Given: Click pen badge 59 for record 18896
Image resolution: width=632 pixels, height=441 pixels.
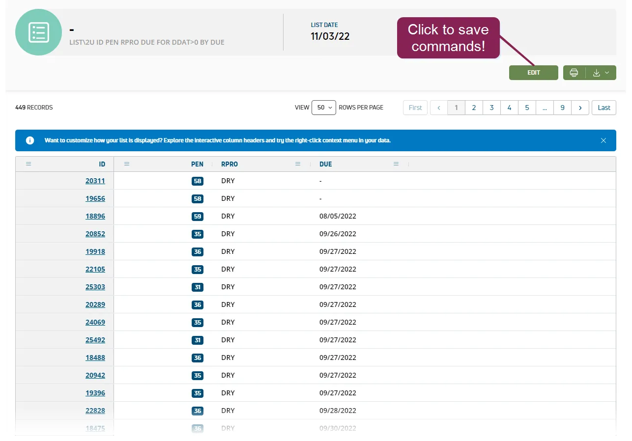Looking at the screenshot, I should coord(198,216).
